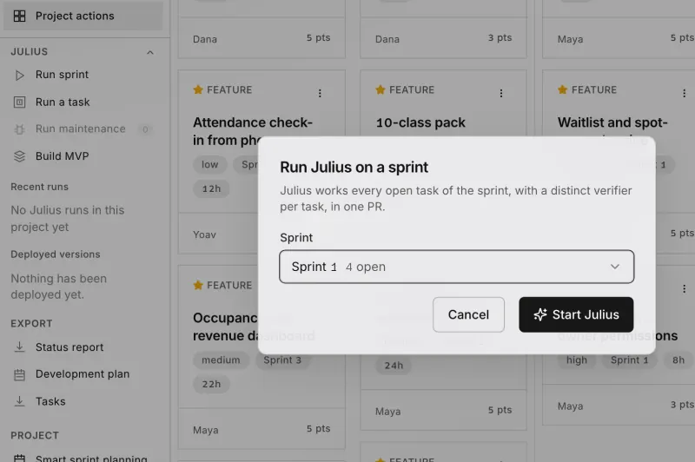Click assignee Yoav on Attendance card
The image size is (695, 462).
[x=204, y=234]
